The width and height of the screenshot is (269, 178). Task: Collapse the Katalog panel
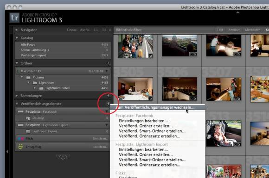[x=17, y=38]
